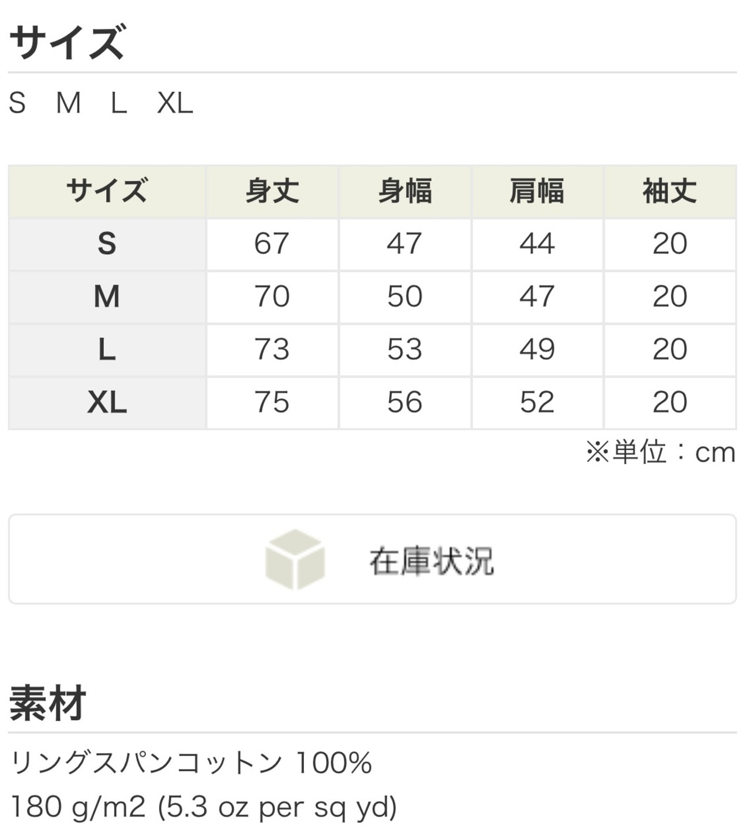Viewport: 751px width, 830px height.
Task: Click the 身丈 value 67 for size S
Action: [x=272, y=244]
